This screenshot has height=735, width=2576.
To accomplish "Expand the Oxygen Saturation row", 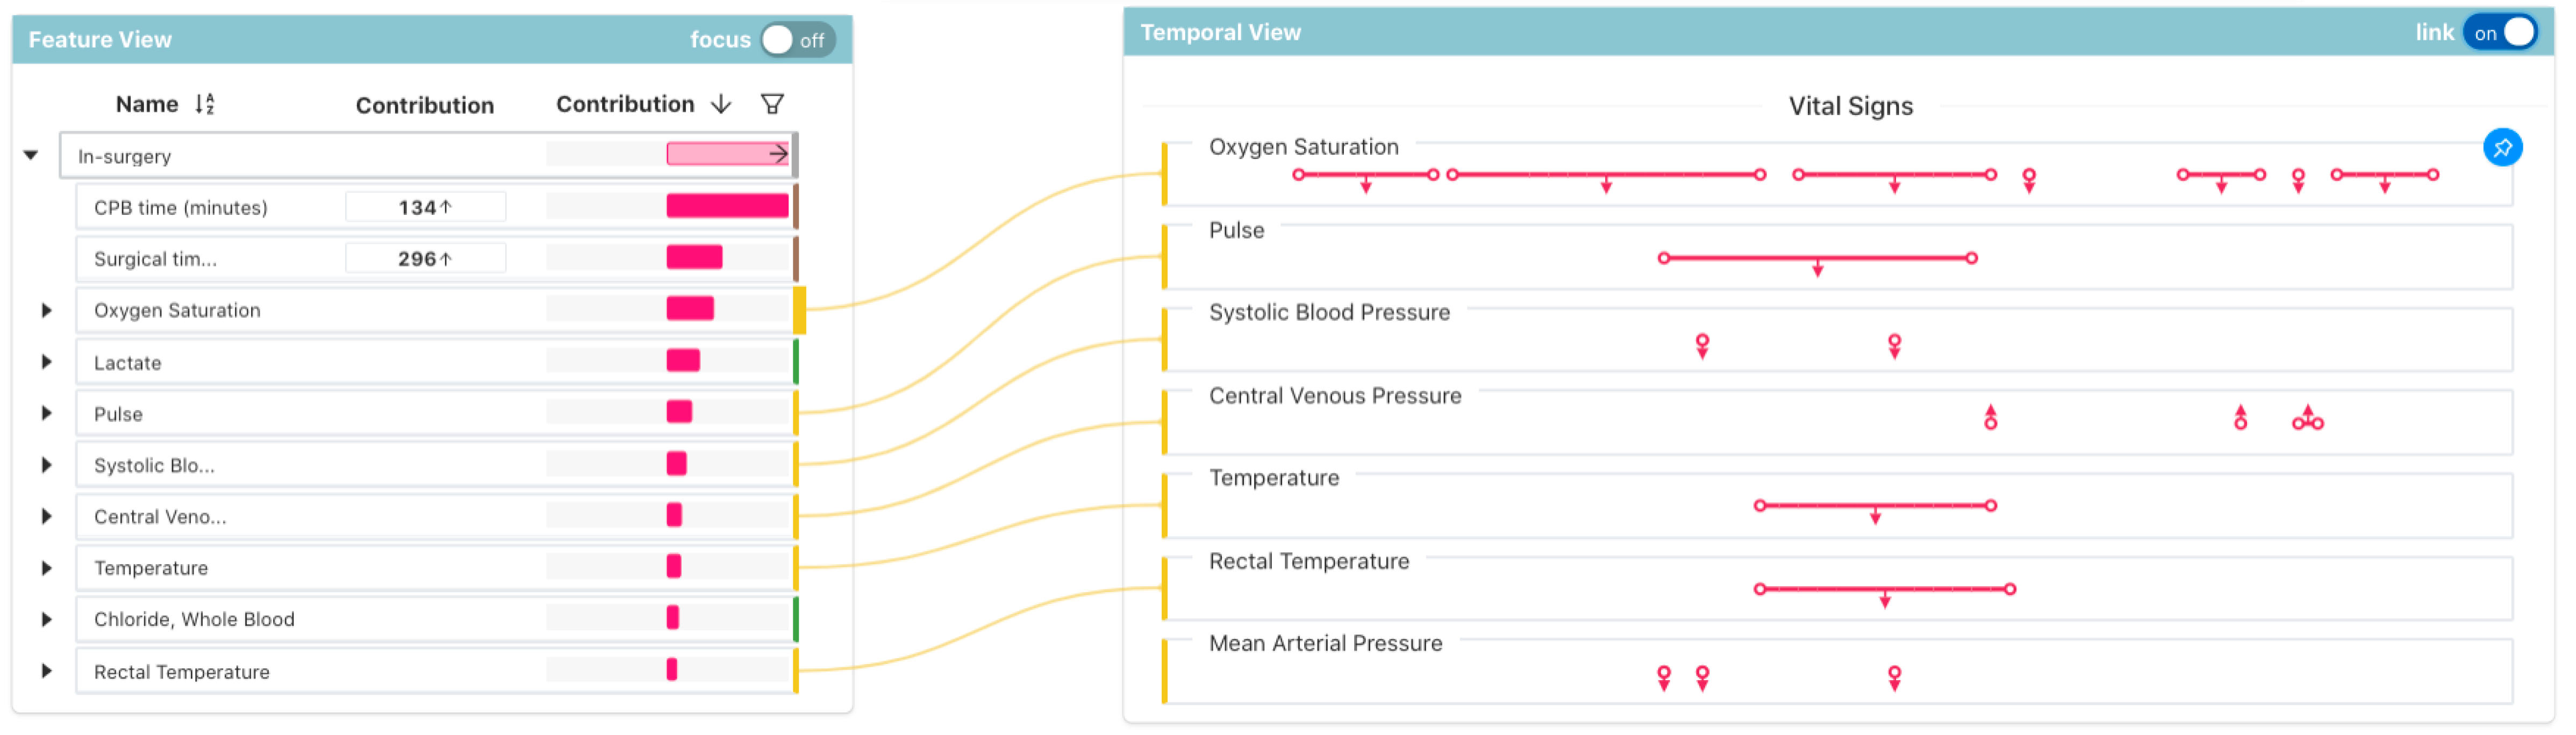I will click(x=46, y=310).
